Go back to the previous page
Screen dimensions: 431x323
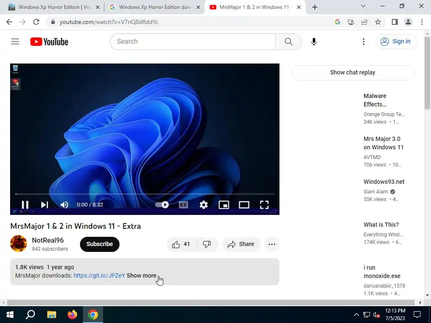[9, 22]
